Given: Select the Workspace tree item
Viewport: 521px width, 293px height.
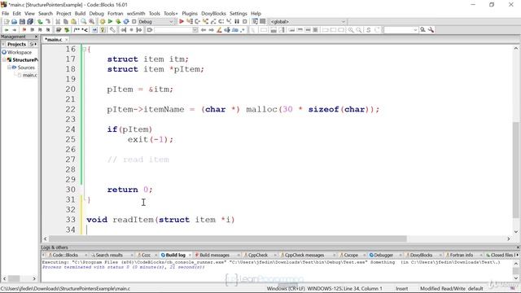Looking at the screenshot, I should pos(20,52).
